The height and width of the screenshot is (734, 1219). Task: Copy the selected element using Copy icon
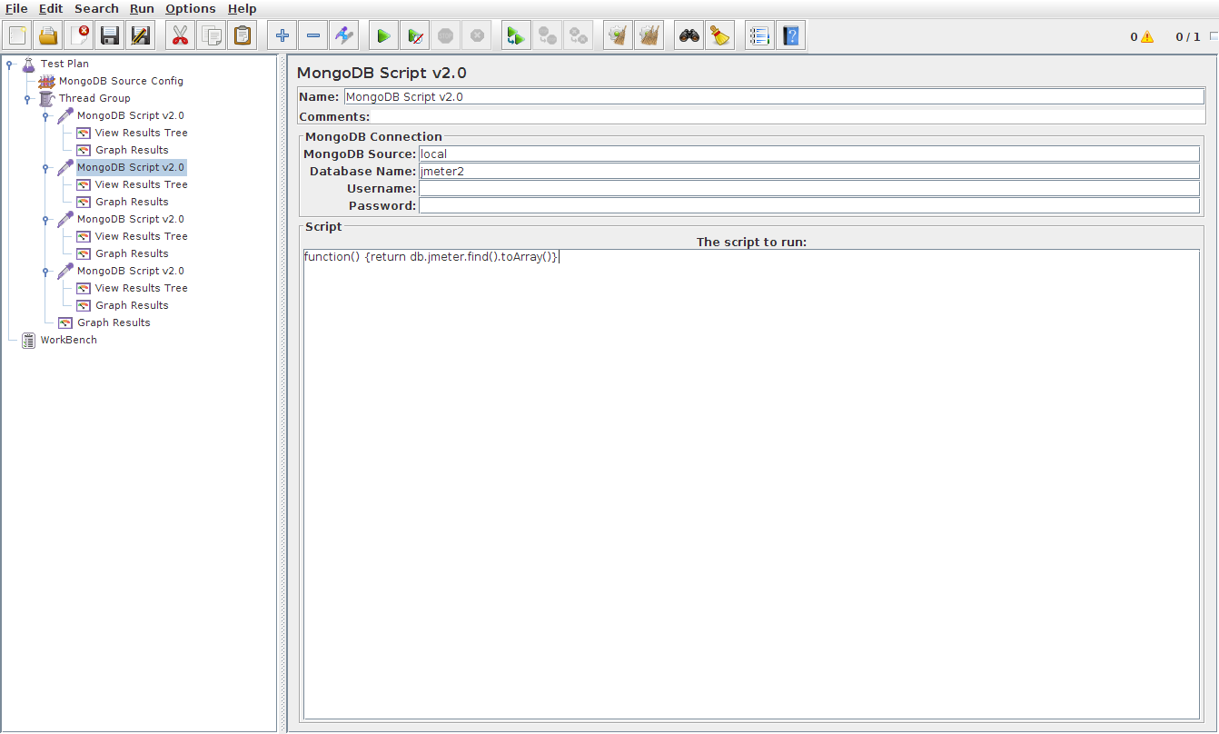click(x=211, y=36)
